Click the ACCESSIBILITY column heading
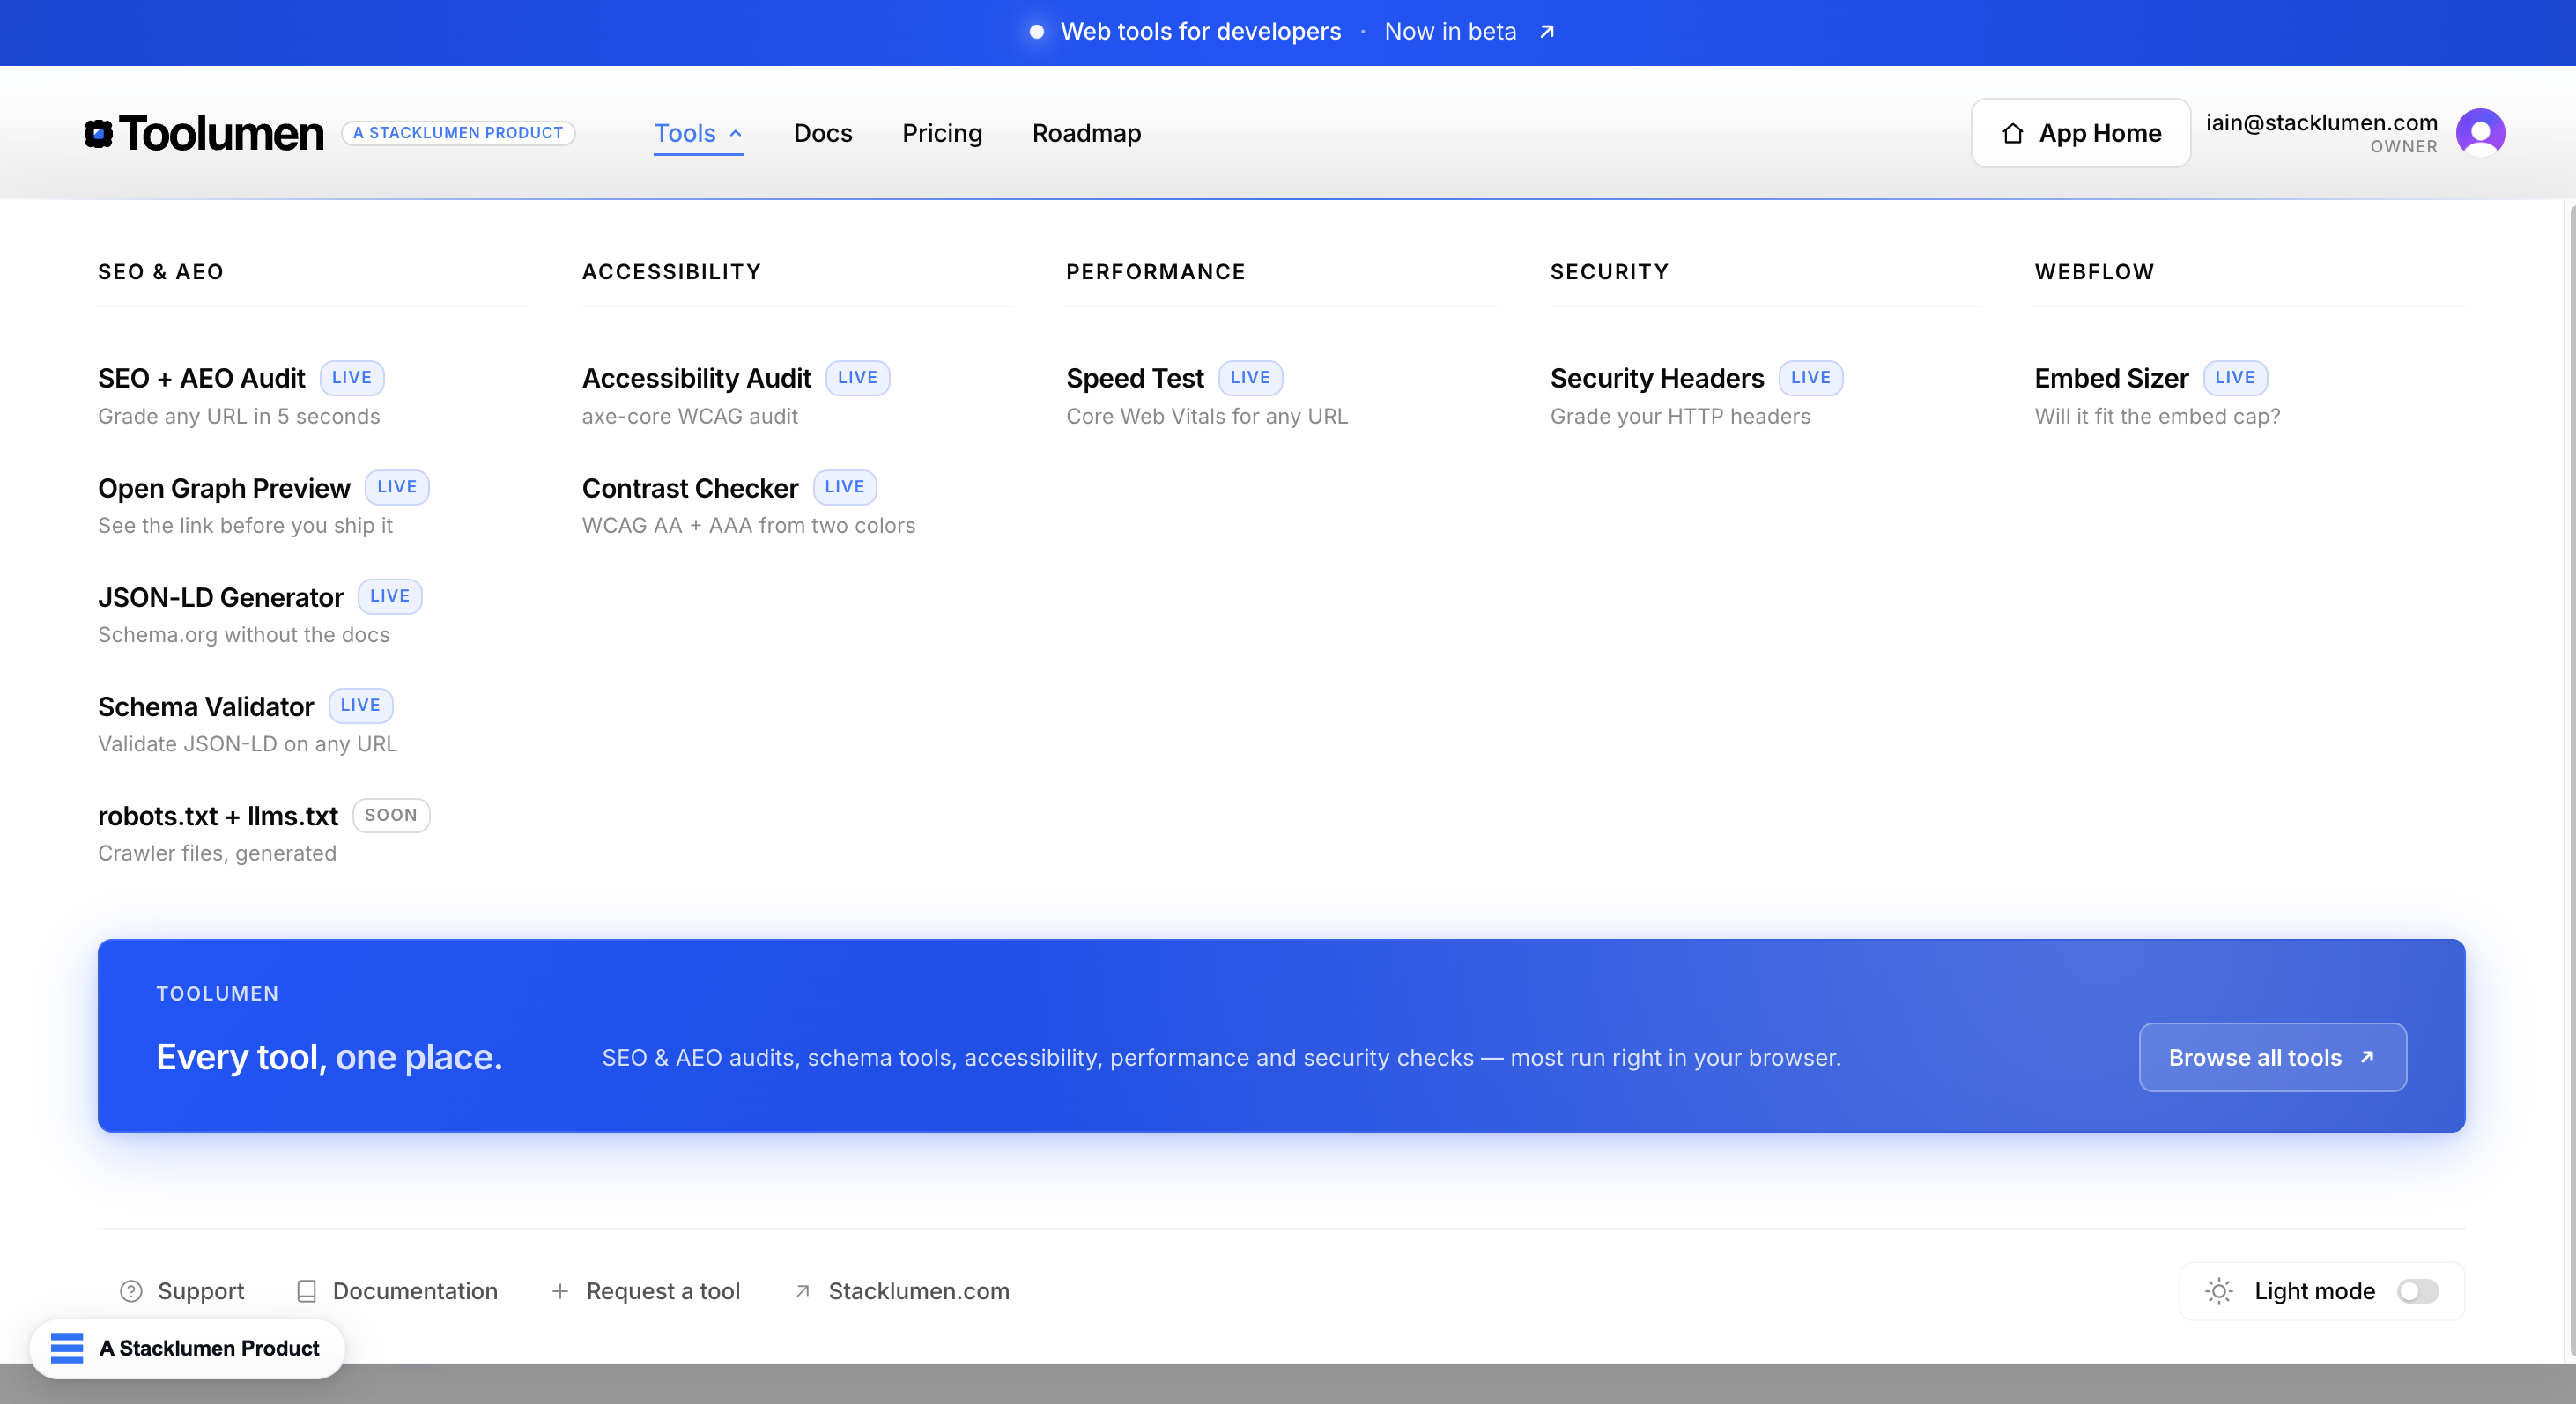Screen dimensions: 2576x1404 pos(672,272)
